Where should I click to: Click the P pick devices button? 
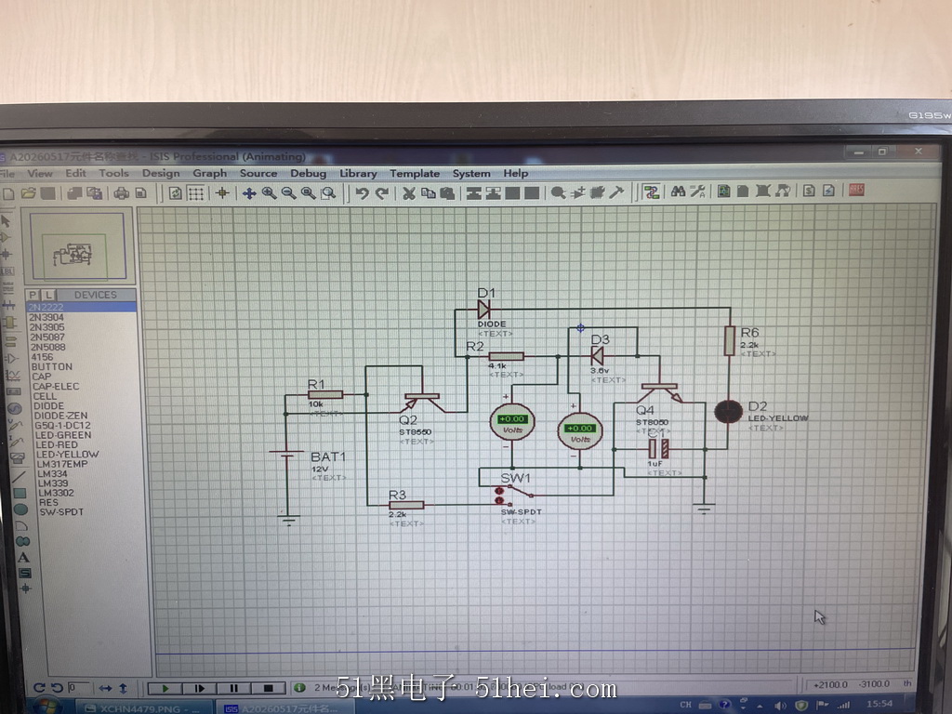tap(33, 295)
